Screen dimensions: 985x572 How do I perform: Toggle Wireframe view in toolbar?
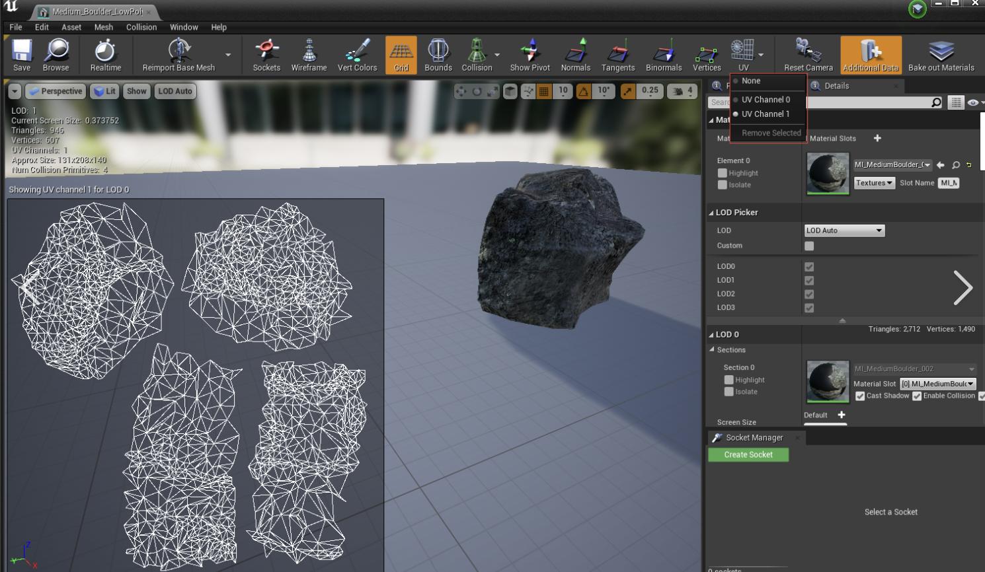pyautogui.click(x=309, y=54)
